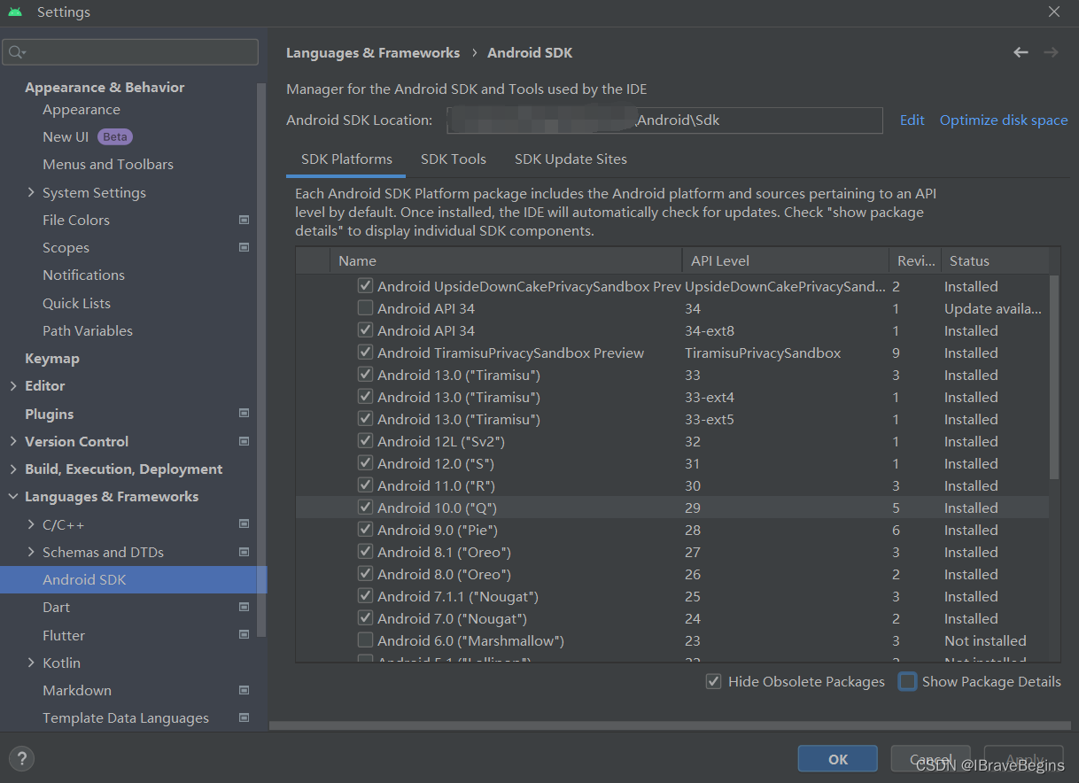Check Android 6.0 ("Marshmallow") checkbox
1079x783 pixels.
click(x=365, y=640)
